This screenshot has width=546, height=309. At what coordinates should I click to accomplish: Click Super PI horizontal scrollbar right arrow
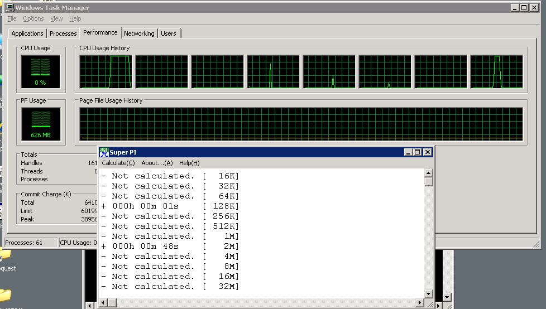(x=420, y=303)
